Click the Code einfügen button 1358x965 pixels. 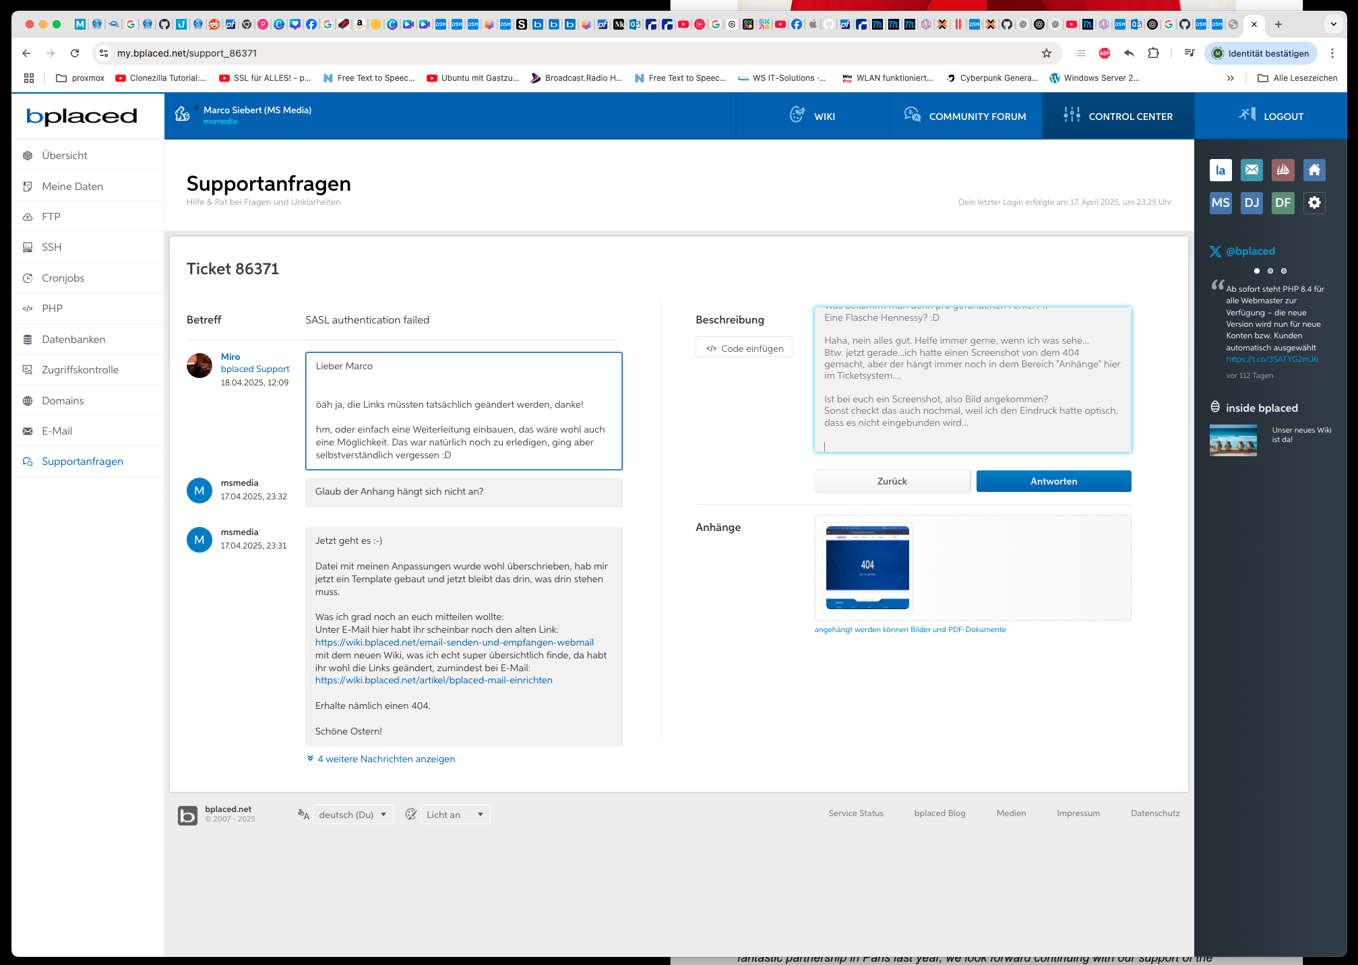coord(744,348)
